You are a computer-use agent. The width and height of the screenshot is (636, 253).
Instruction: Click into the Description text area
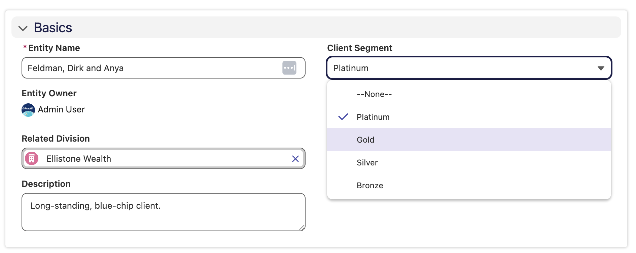(x=163, y=212)
